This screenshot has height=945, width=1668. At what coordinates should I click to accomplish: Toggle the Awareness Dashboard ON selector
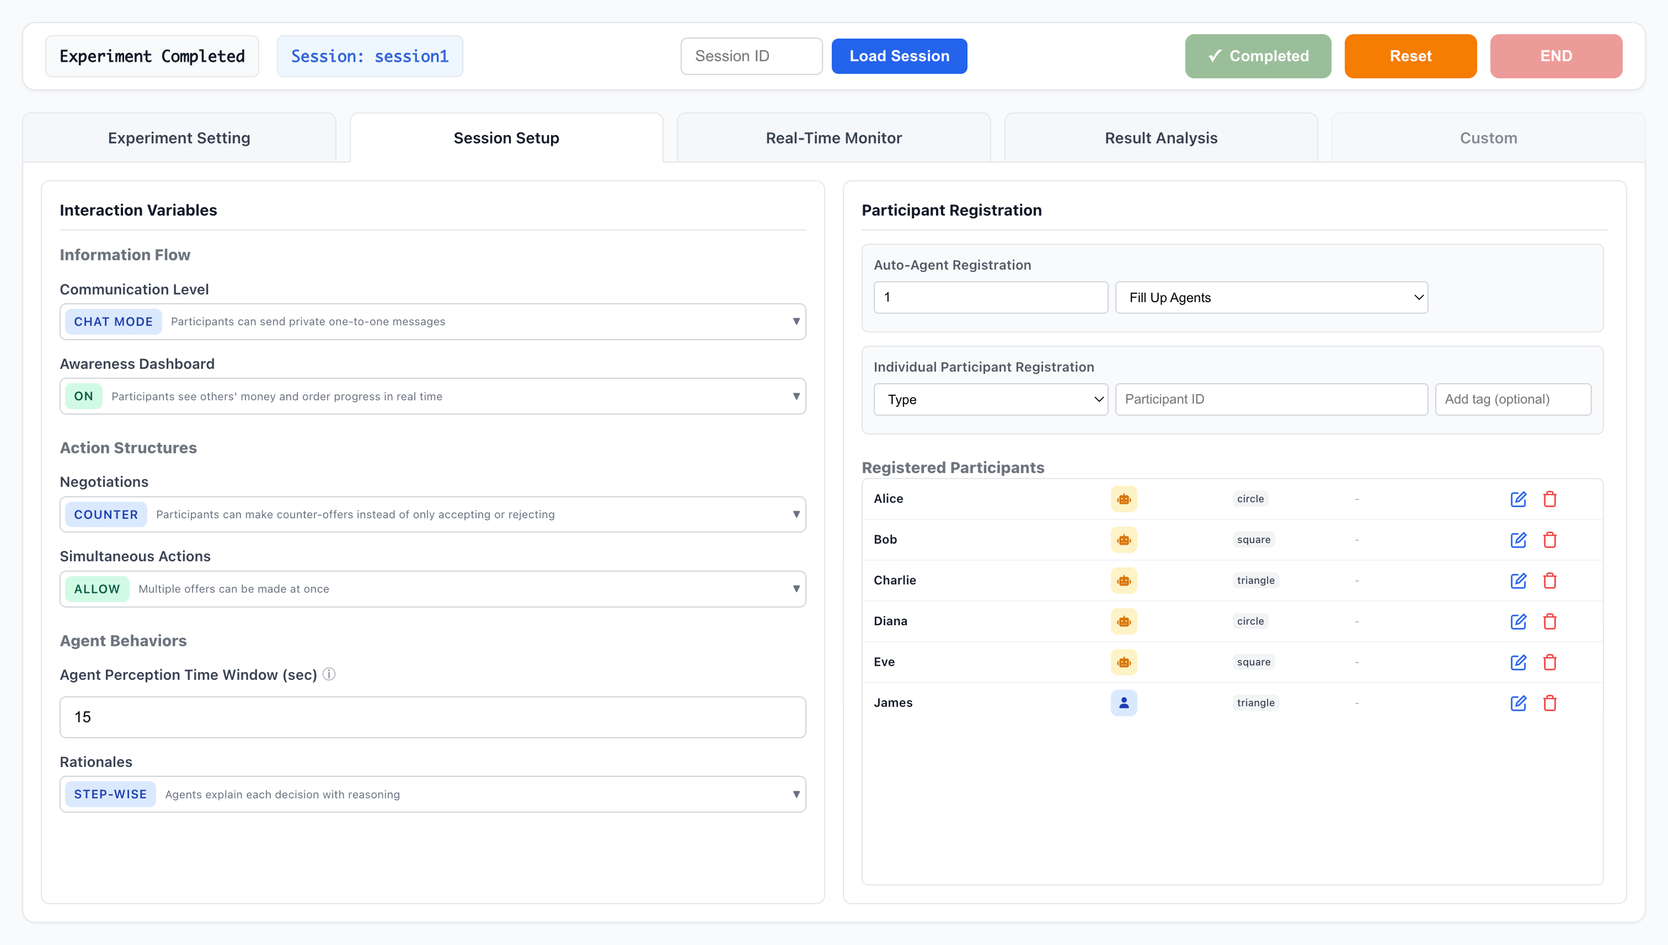coord(432,396)
